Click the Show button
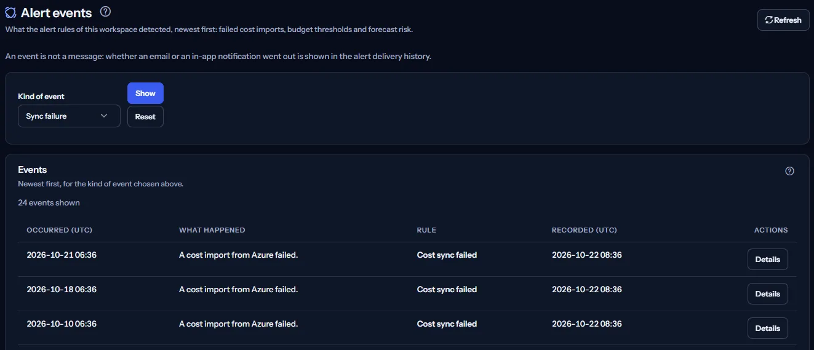814x350 pixels. point(145,93)
